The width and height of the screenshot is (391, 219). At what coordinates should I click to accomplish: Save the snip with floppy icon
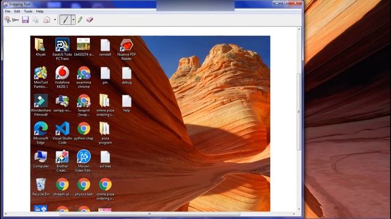[x=25, y=19]
